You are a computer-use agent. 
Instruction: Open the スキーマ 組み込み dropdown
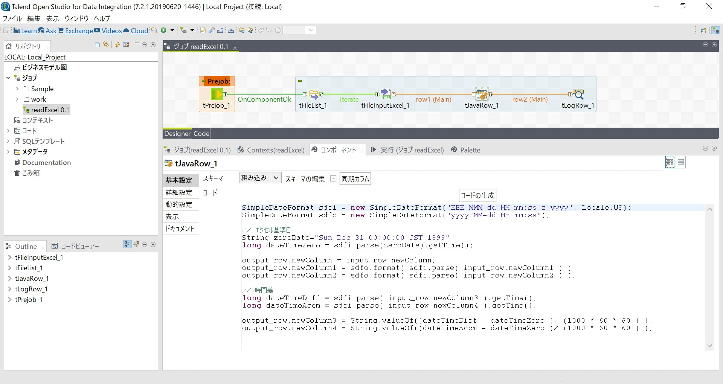pyautogui.click(x=260, y=178)
